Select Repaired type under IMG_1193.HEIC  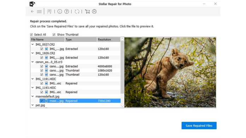(71, 92)
